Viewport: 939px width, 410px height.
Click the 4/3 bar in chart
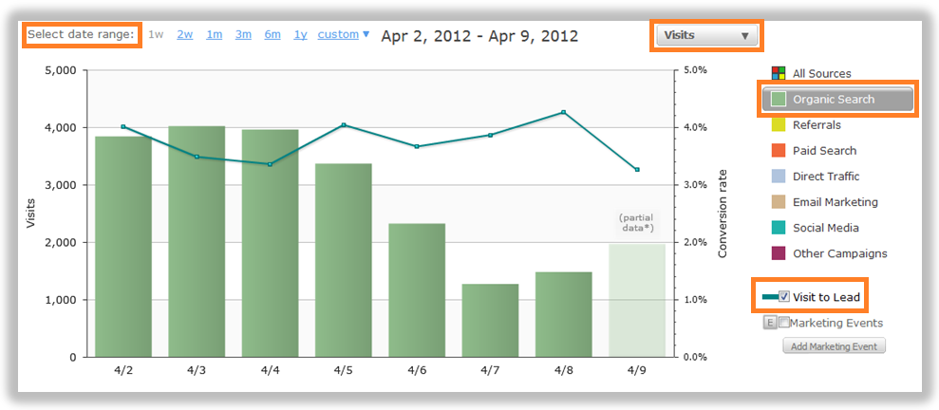click(x=197, y=242)
